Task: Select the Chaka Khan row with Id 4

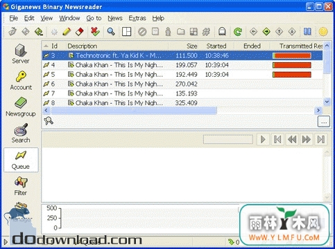Action: click(182, 65)
